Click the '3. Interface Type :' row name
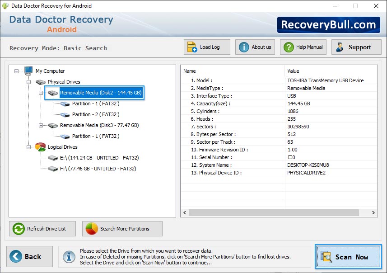This screenshot has height=273, width=387. (x=211, y=96)
